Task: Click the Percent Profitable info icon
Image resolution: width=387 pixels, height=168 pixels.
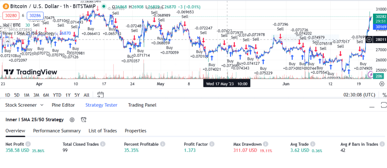Action: click(163, 144)
